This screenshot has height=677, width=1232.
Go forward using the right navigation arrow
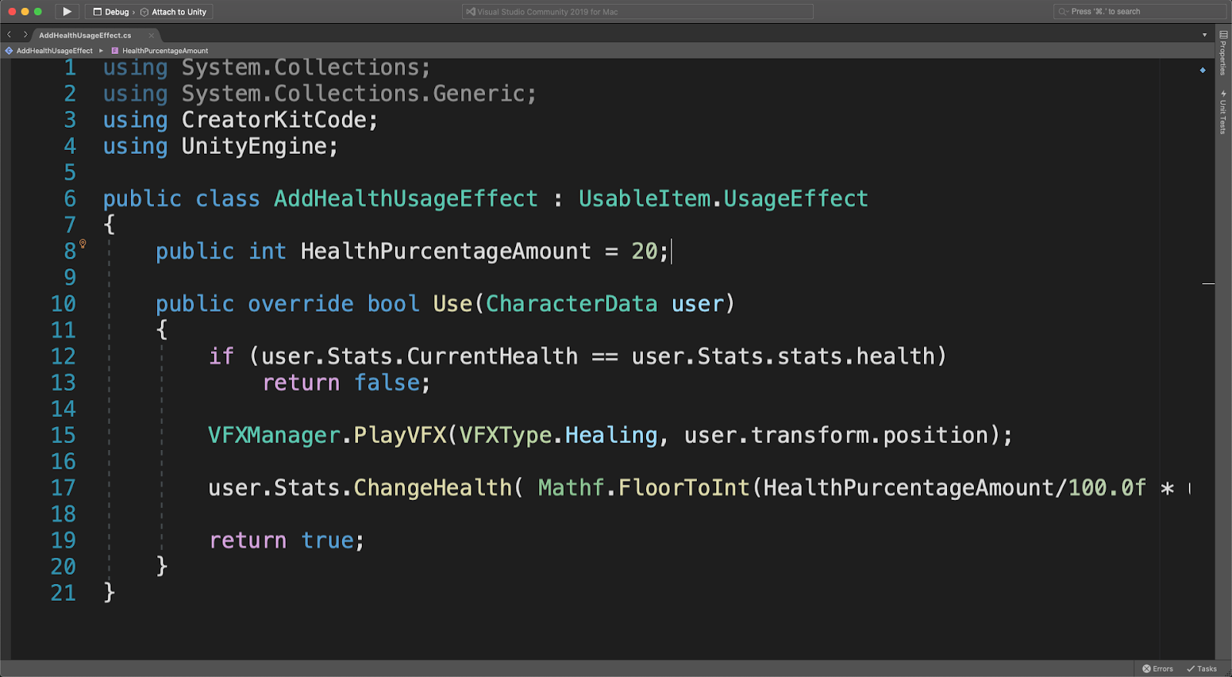click(x=25, y=35)
